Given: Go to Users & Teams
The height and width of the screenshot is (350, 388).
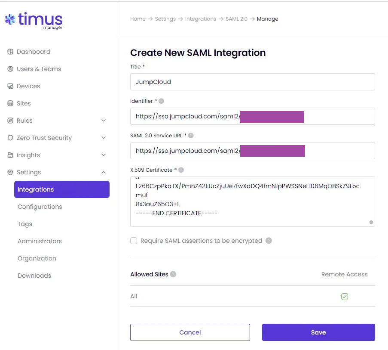Looking at the screenshot, I should click(x=39, y=69).
